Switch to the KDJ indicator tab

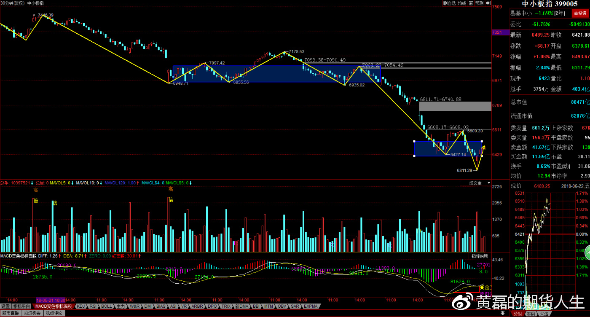80,306
